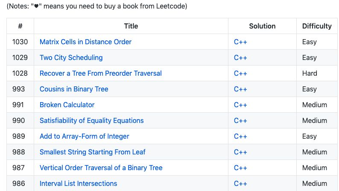Viewport: 339px width, 191px height.
Task: Open the Two City Scheduling problem link
Action: point(71,57)
